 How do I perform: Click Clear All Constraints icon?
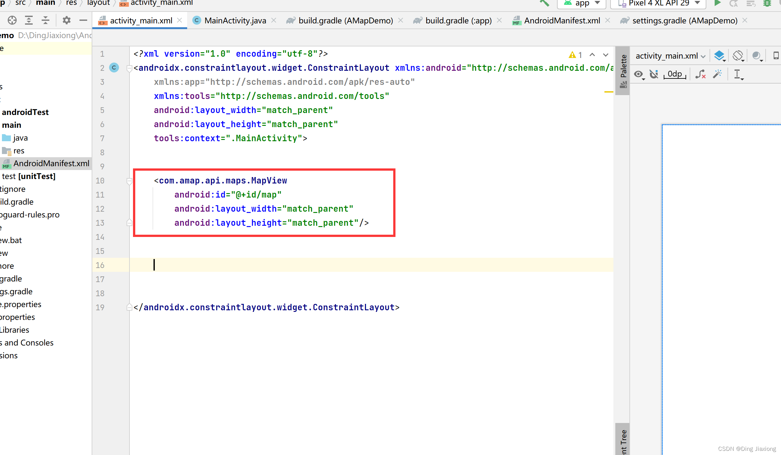click(x=701, y=74)
